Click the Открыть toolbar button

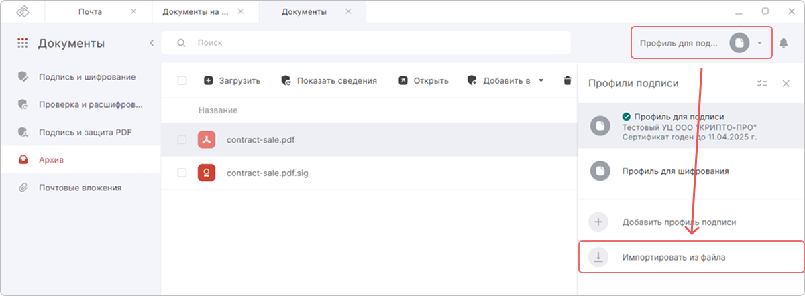(x=423, y=80)
